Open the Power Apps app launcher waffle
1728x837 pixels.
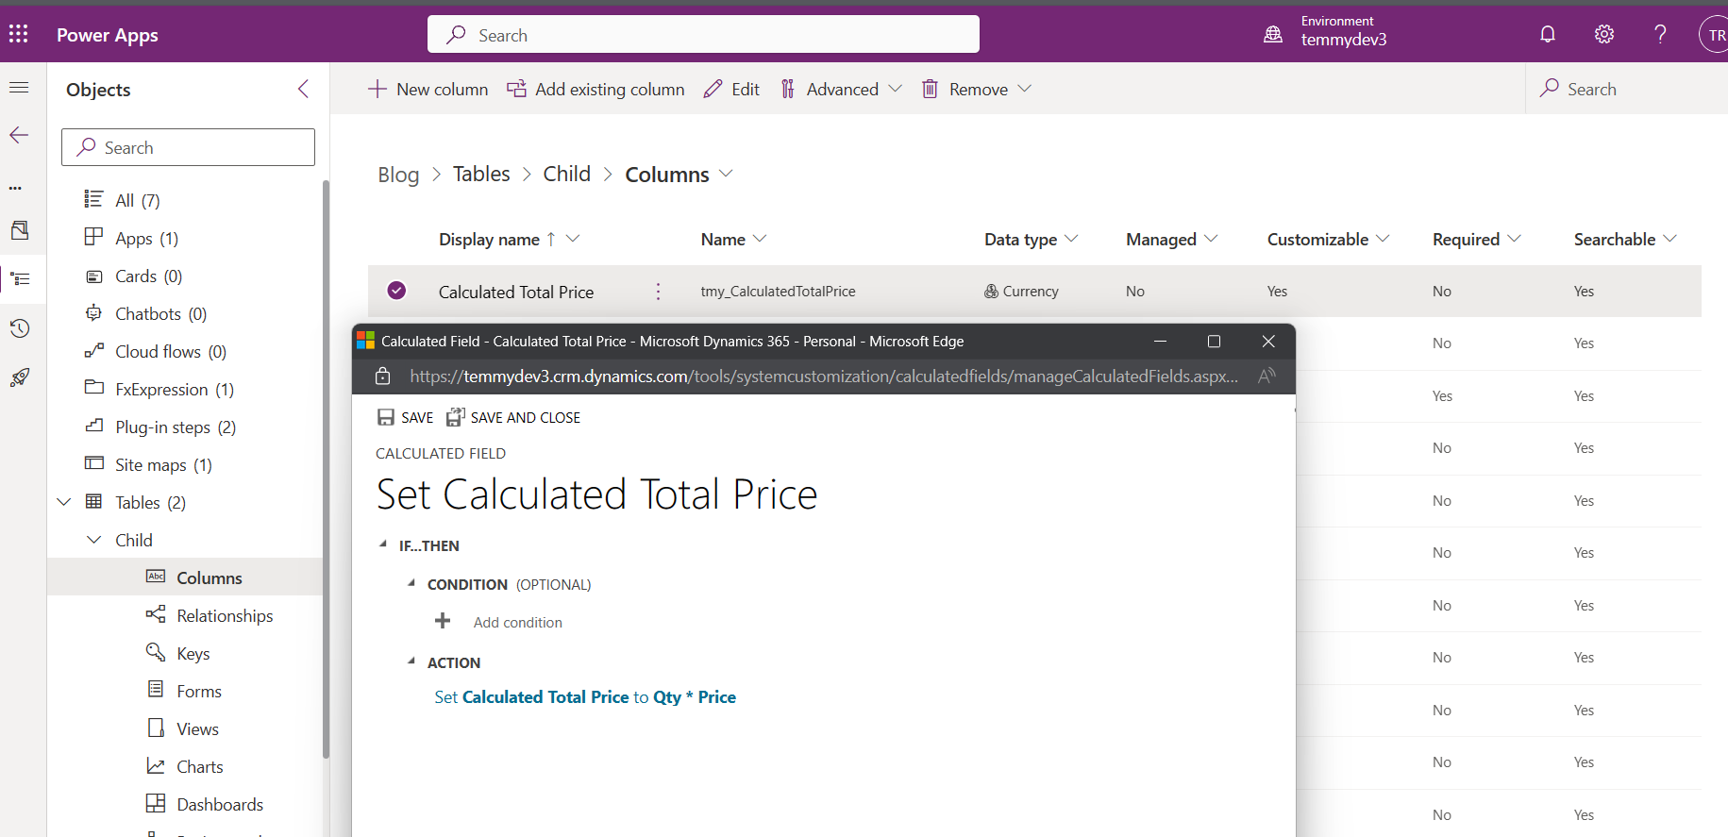click(18, 35)
